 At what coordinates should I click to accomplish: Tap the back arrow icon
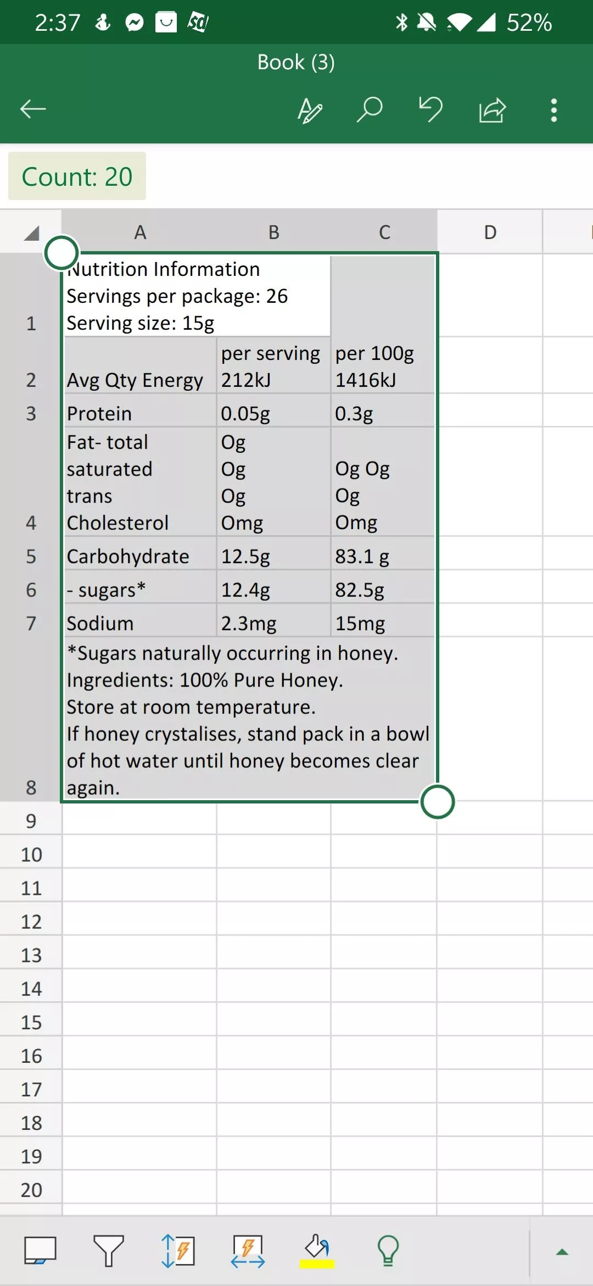pos(33,109)
